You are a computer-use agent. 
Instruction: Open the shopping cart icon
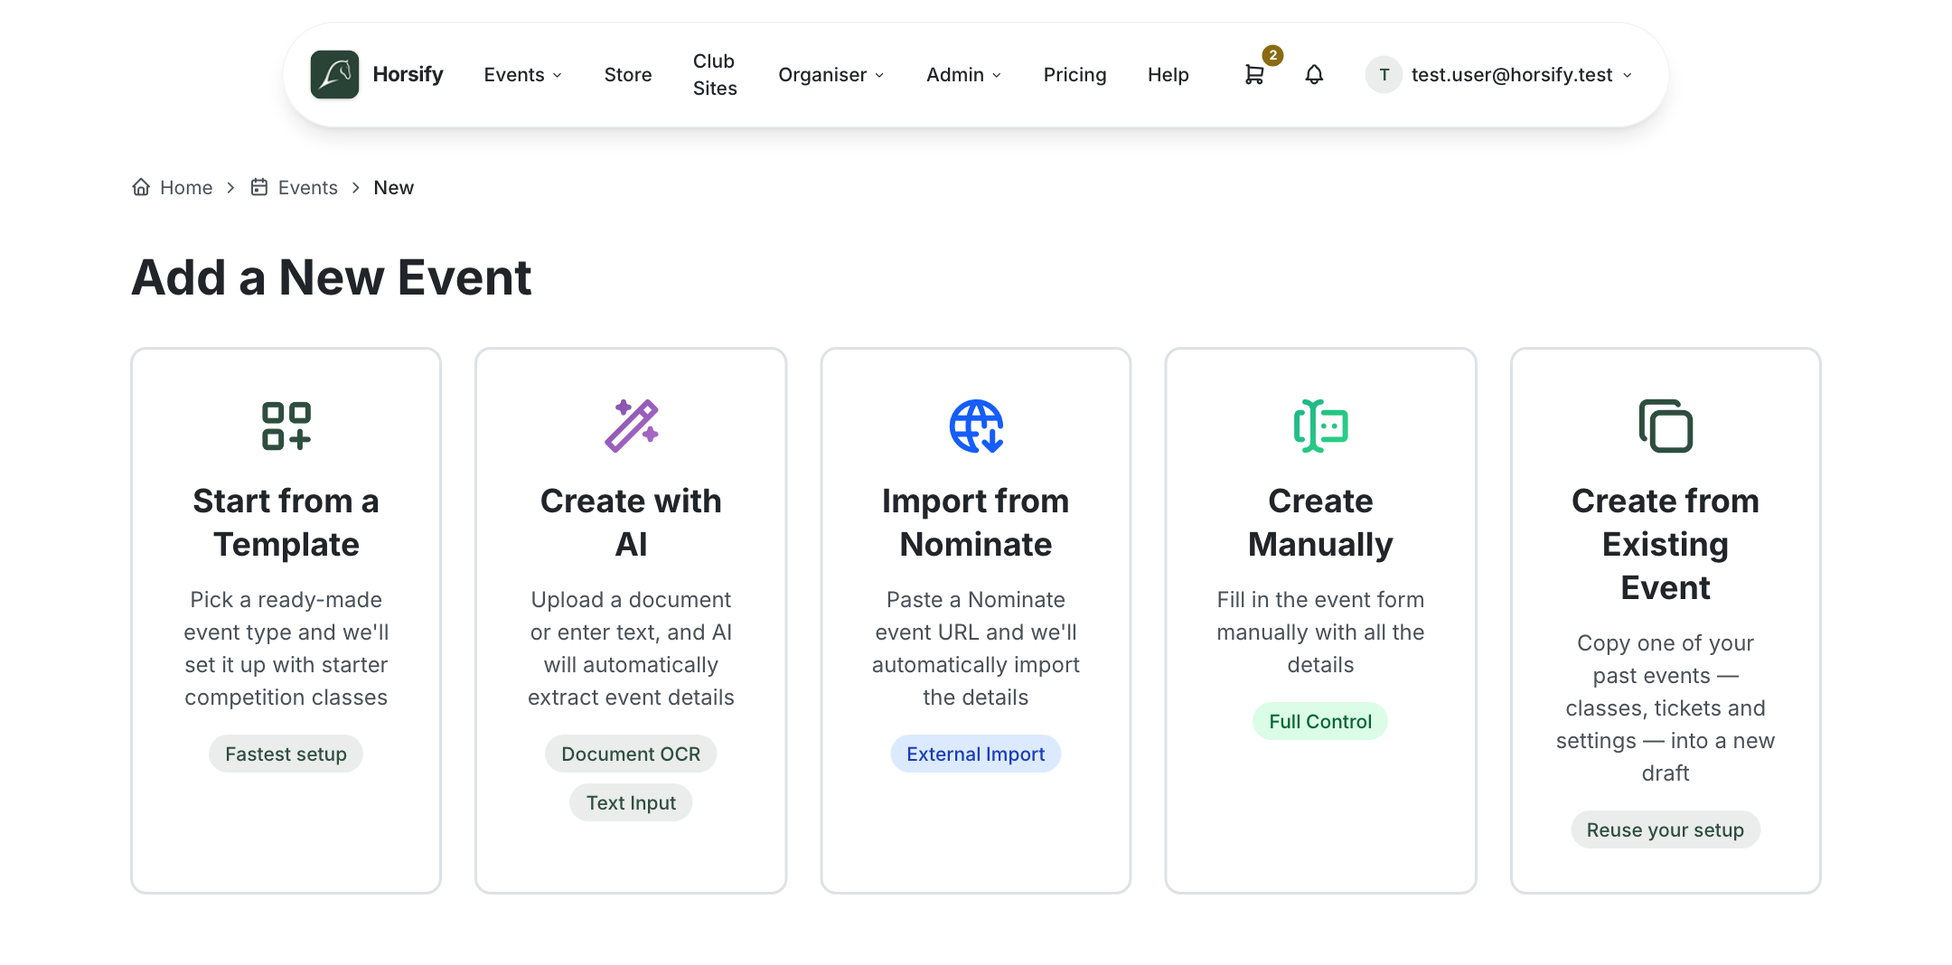point(1253,75)
